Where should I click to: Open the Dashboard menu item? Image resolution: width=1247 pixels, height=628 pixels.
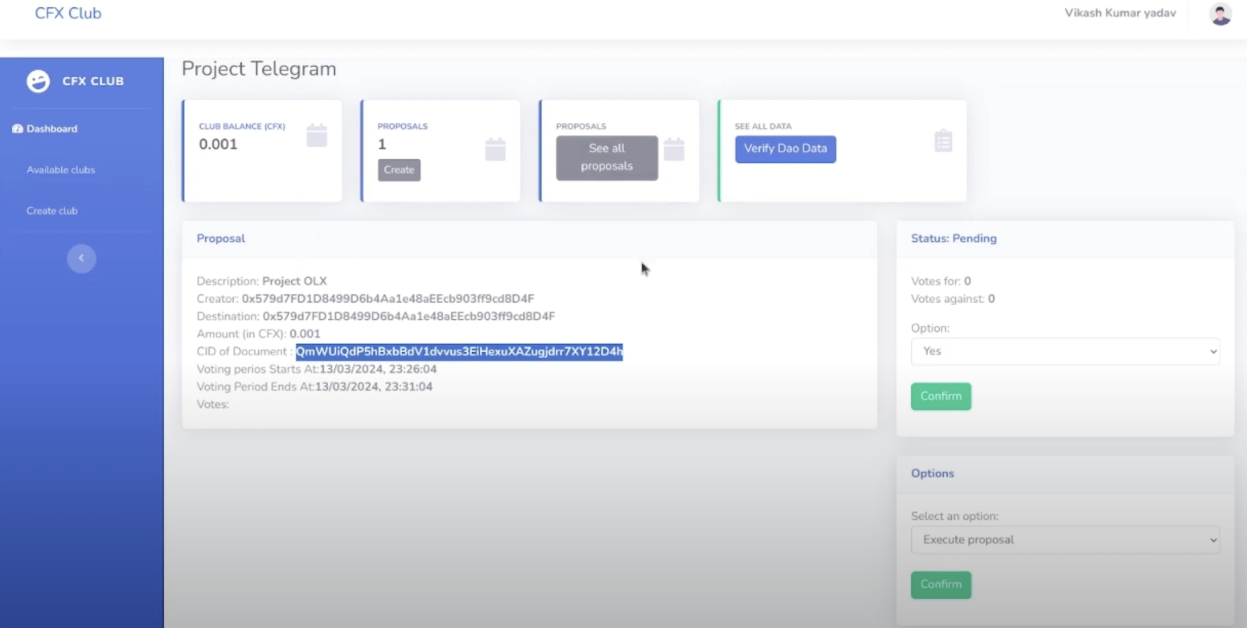(52, 129)
